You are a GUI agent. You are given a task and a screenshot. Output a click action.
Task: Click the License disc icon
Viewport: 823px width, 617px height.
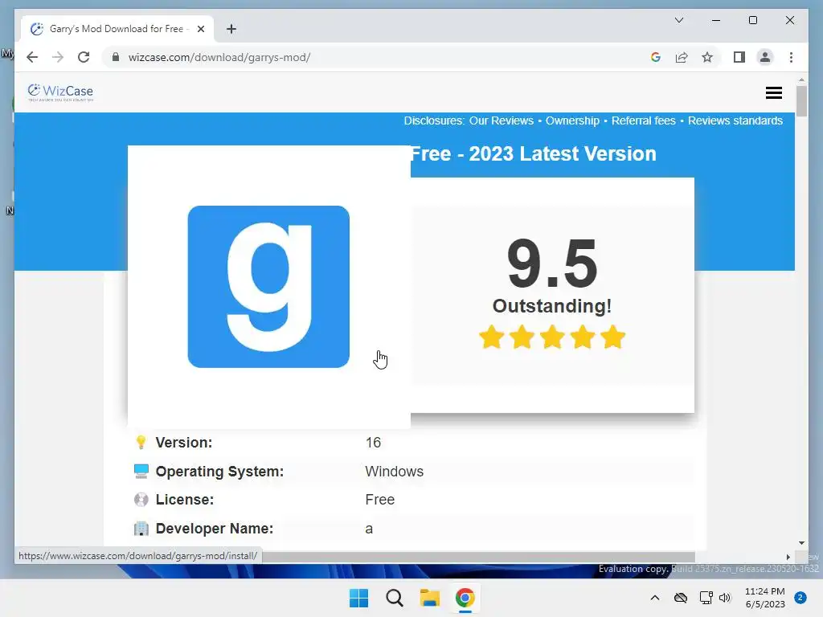[x=141, y=500]
